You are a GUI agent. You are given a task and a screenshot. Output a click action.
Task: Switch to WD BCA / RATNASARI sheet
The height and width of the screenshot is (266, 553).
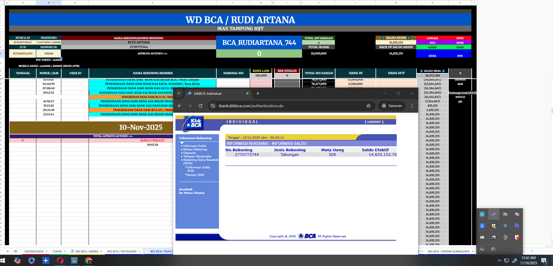click(x=122, y=252)
